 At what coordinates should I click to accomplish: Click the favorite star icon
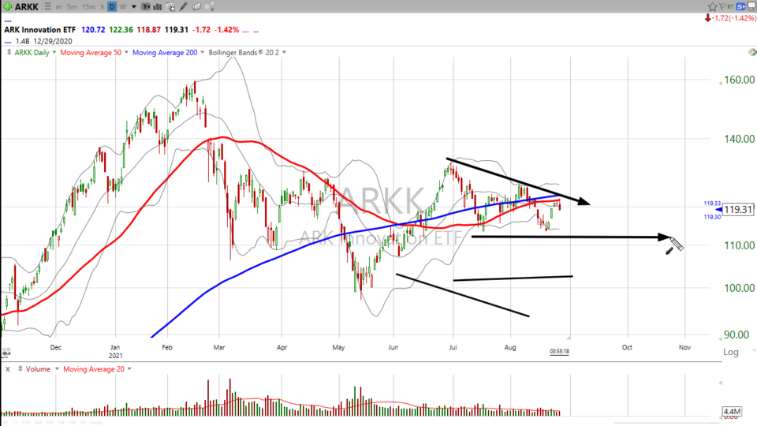[713, 7]
